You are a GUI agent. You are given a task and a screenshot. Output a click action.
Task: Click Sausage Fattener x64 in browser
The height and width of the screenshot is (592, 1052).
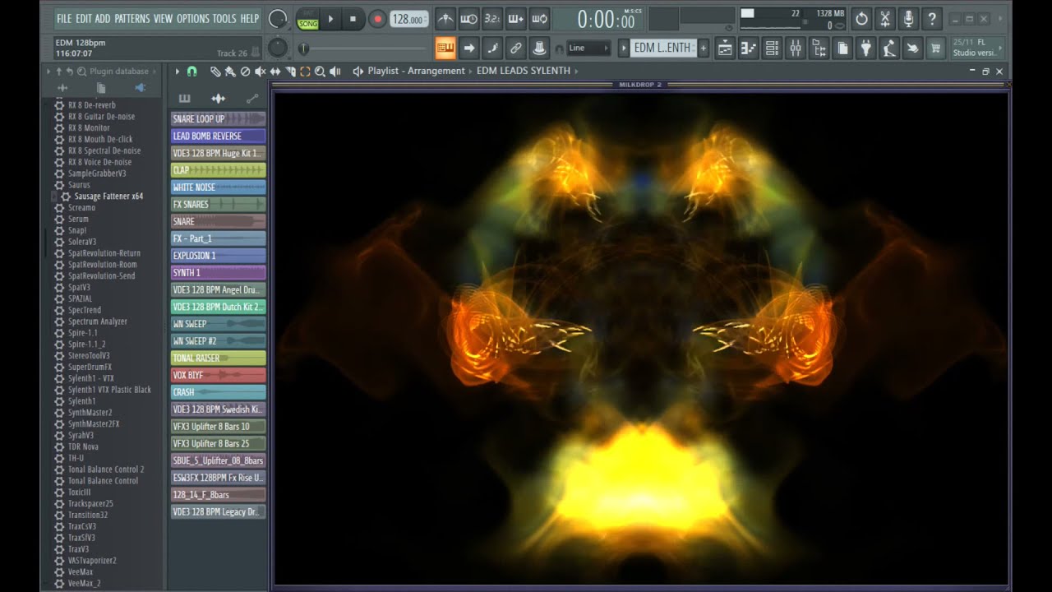(x=108, y=197)
